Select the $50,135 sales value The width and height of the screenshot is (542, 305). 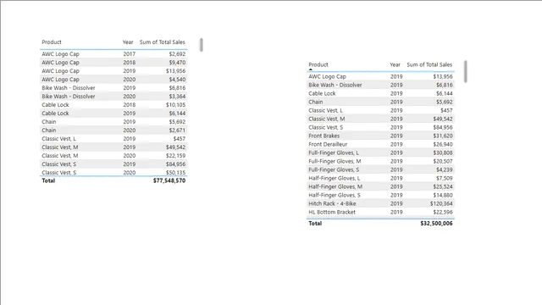pos(175,173)
